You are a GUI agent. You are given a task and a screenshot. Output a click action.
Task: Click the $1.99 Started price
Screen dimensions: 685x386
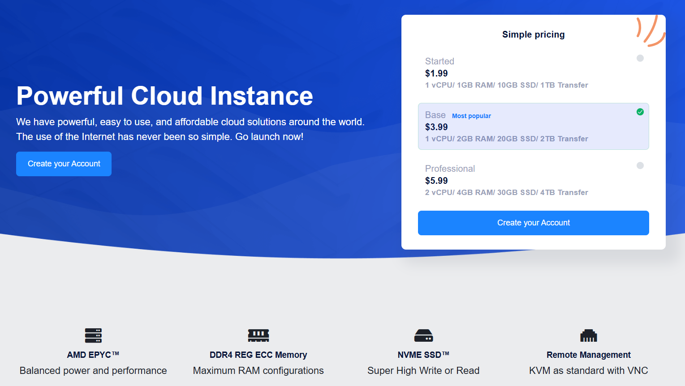pyautogui.click(x=436, y=73)
